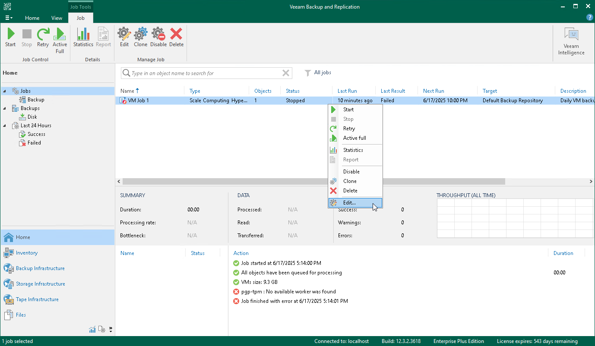Switch to the Home ribbon tab
Screen dimensions: 595x346
[x=32, y=18]
